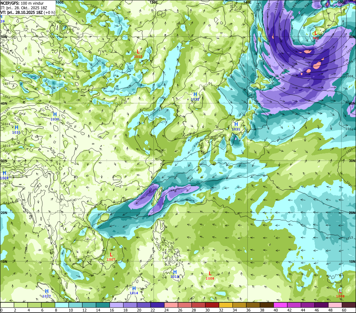The width and height of the screenshot is (356, 313).
Task: Pick the dark brown 38–40 legend swatch
Action: (267, 305)
